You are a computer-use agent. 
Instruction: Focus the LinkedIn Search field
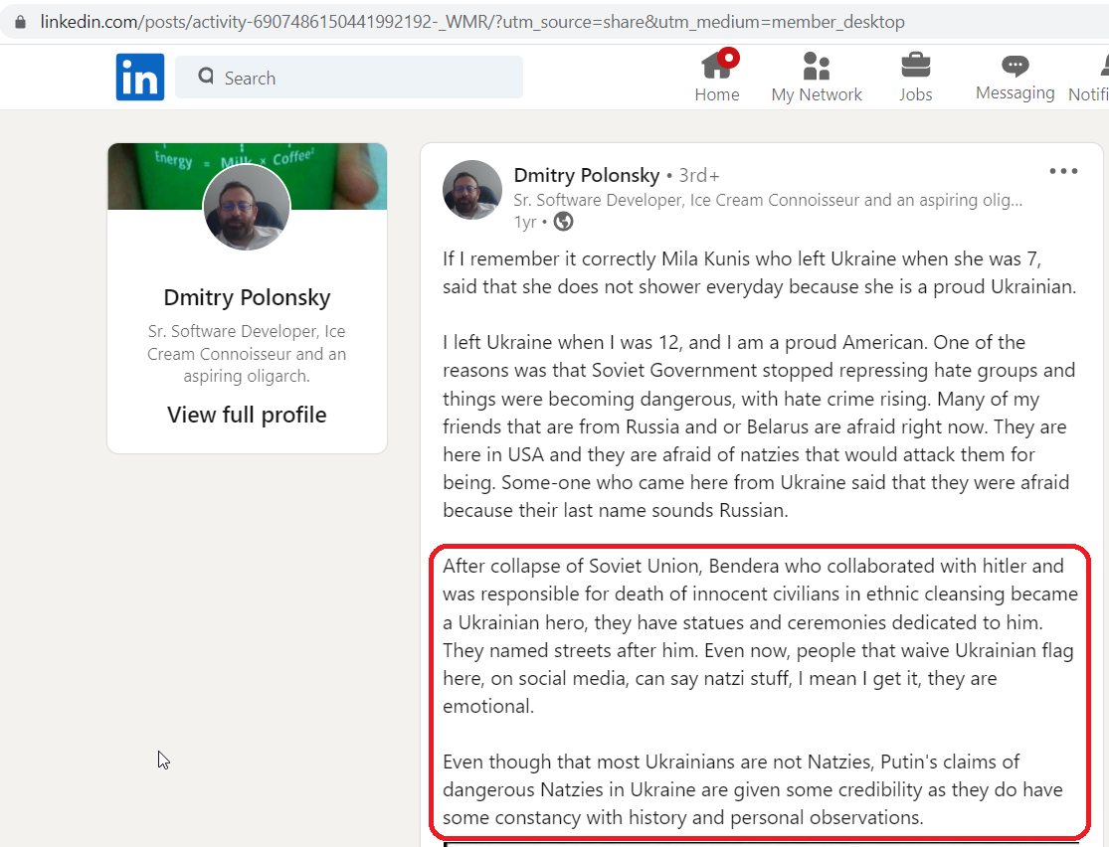pyautogui.click(x=349, y=78)
